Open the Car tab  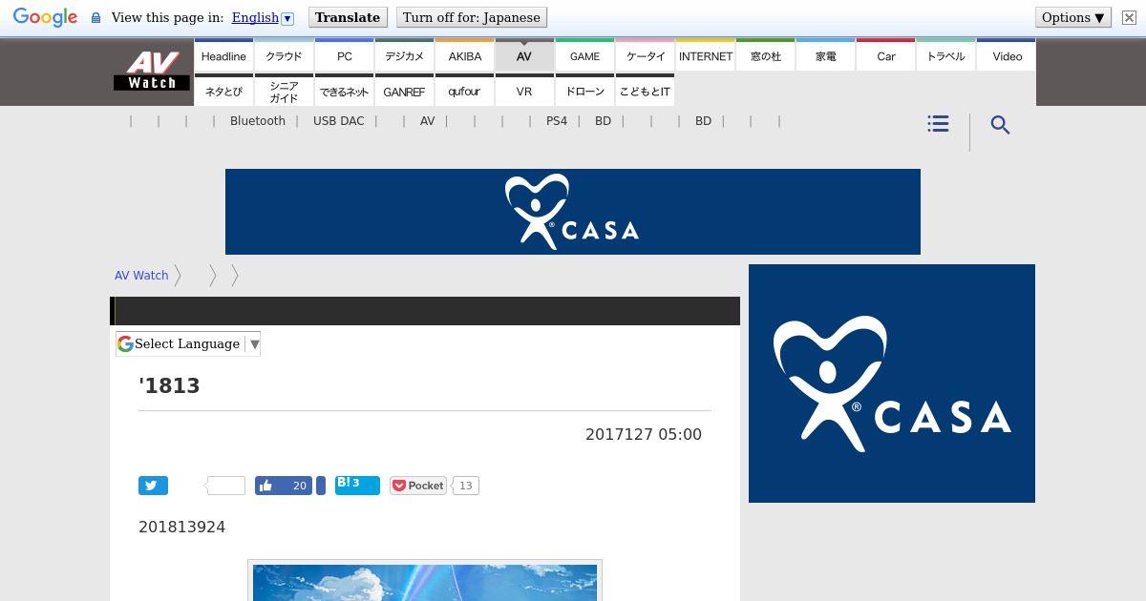click(886, 56)
